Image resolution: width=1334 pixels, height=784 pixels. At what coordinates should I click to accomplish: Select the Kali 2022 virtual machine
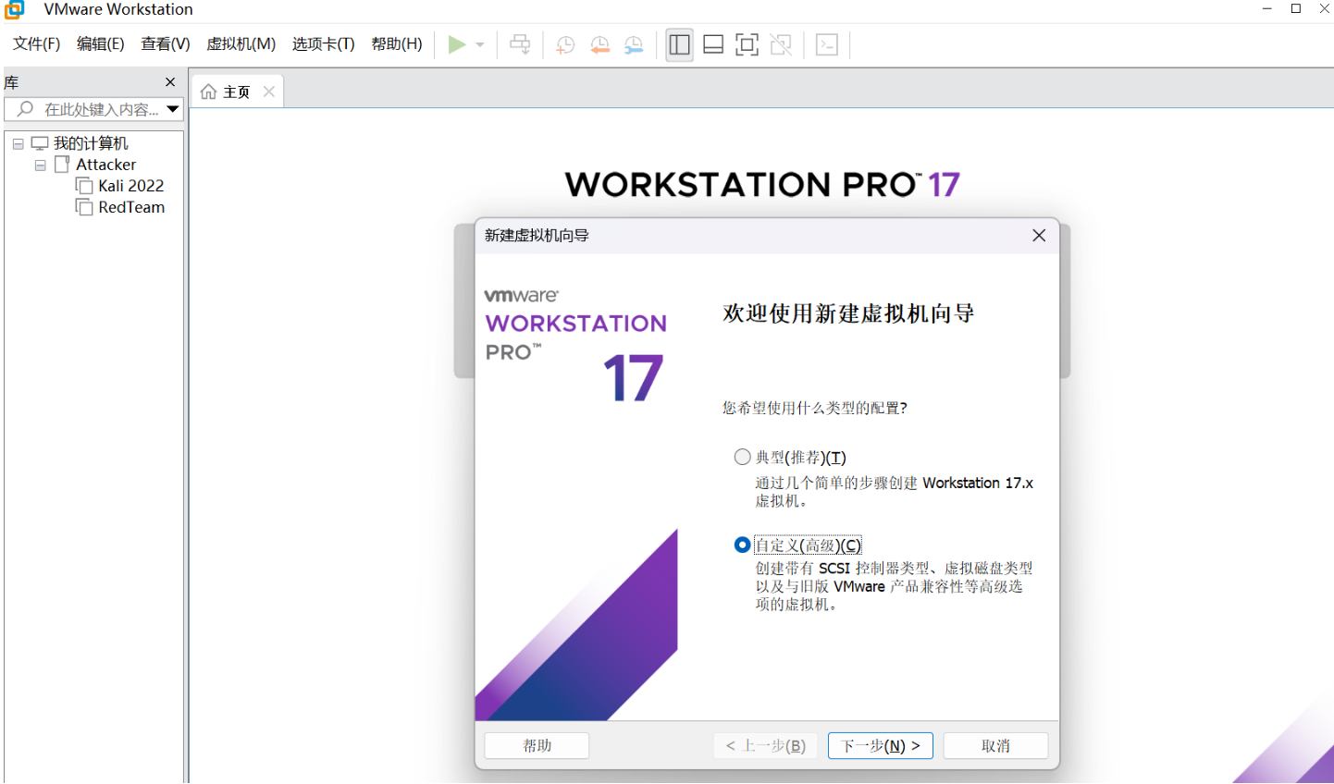coord(131,186)
